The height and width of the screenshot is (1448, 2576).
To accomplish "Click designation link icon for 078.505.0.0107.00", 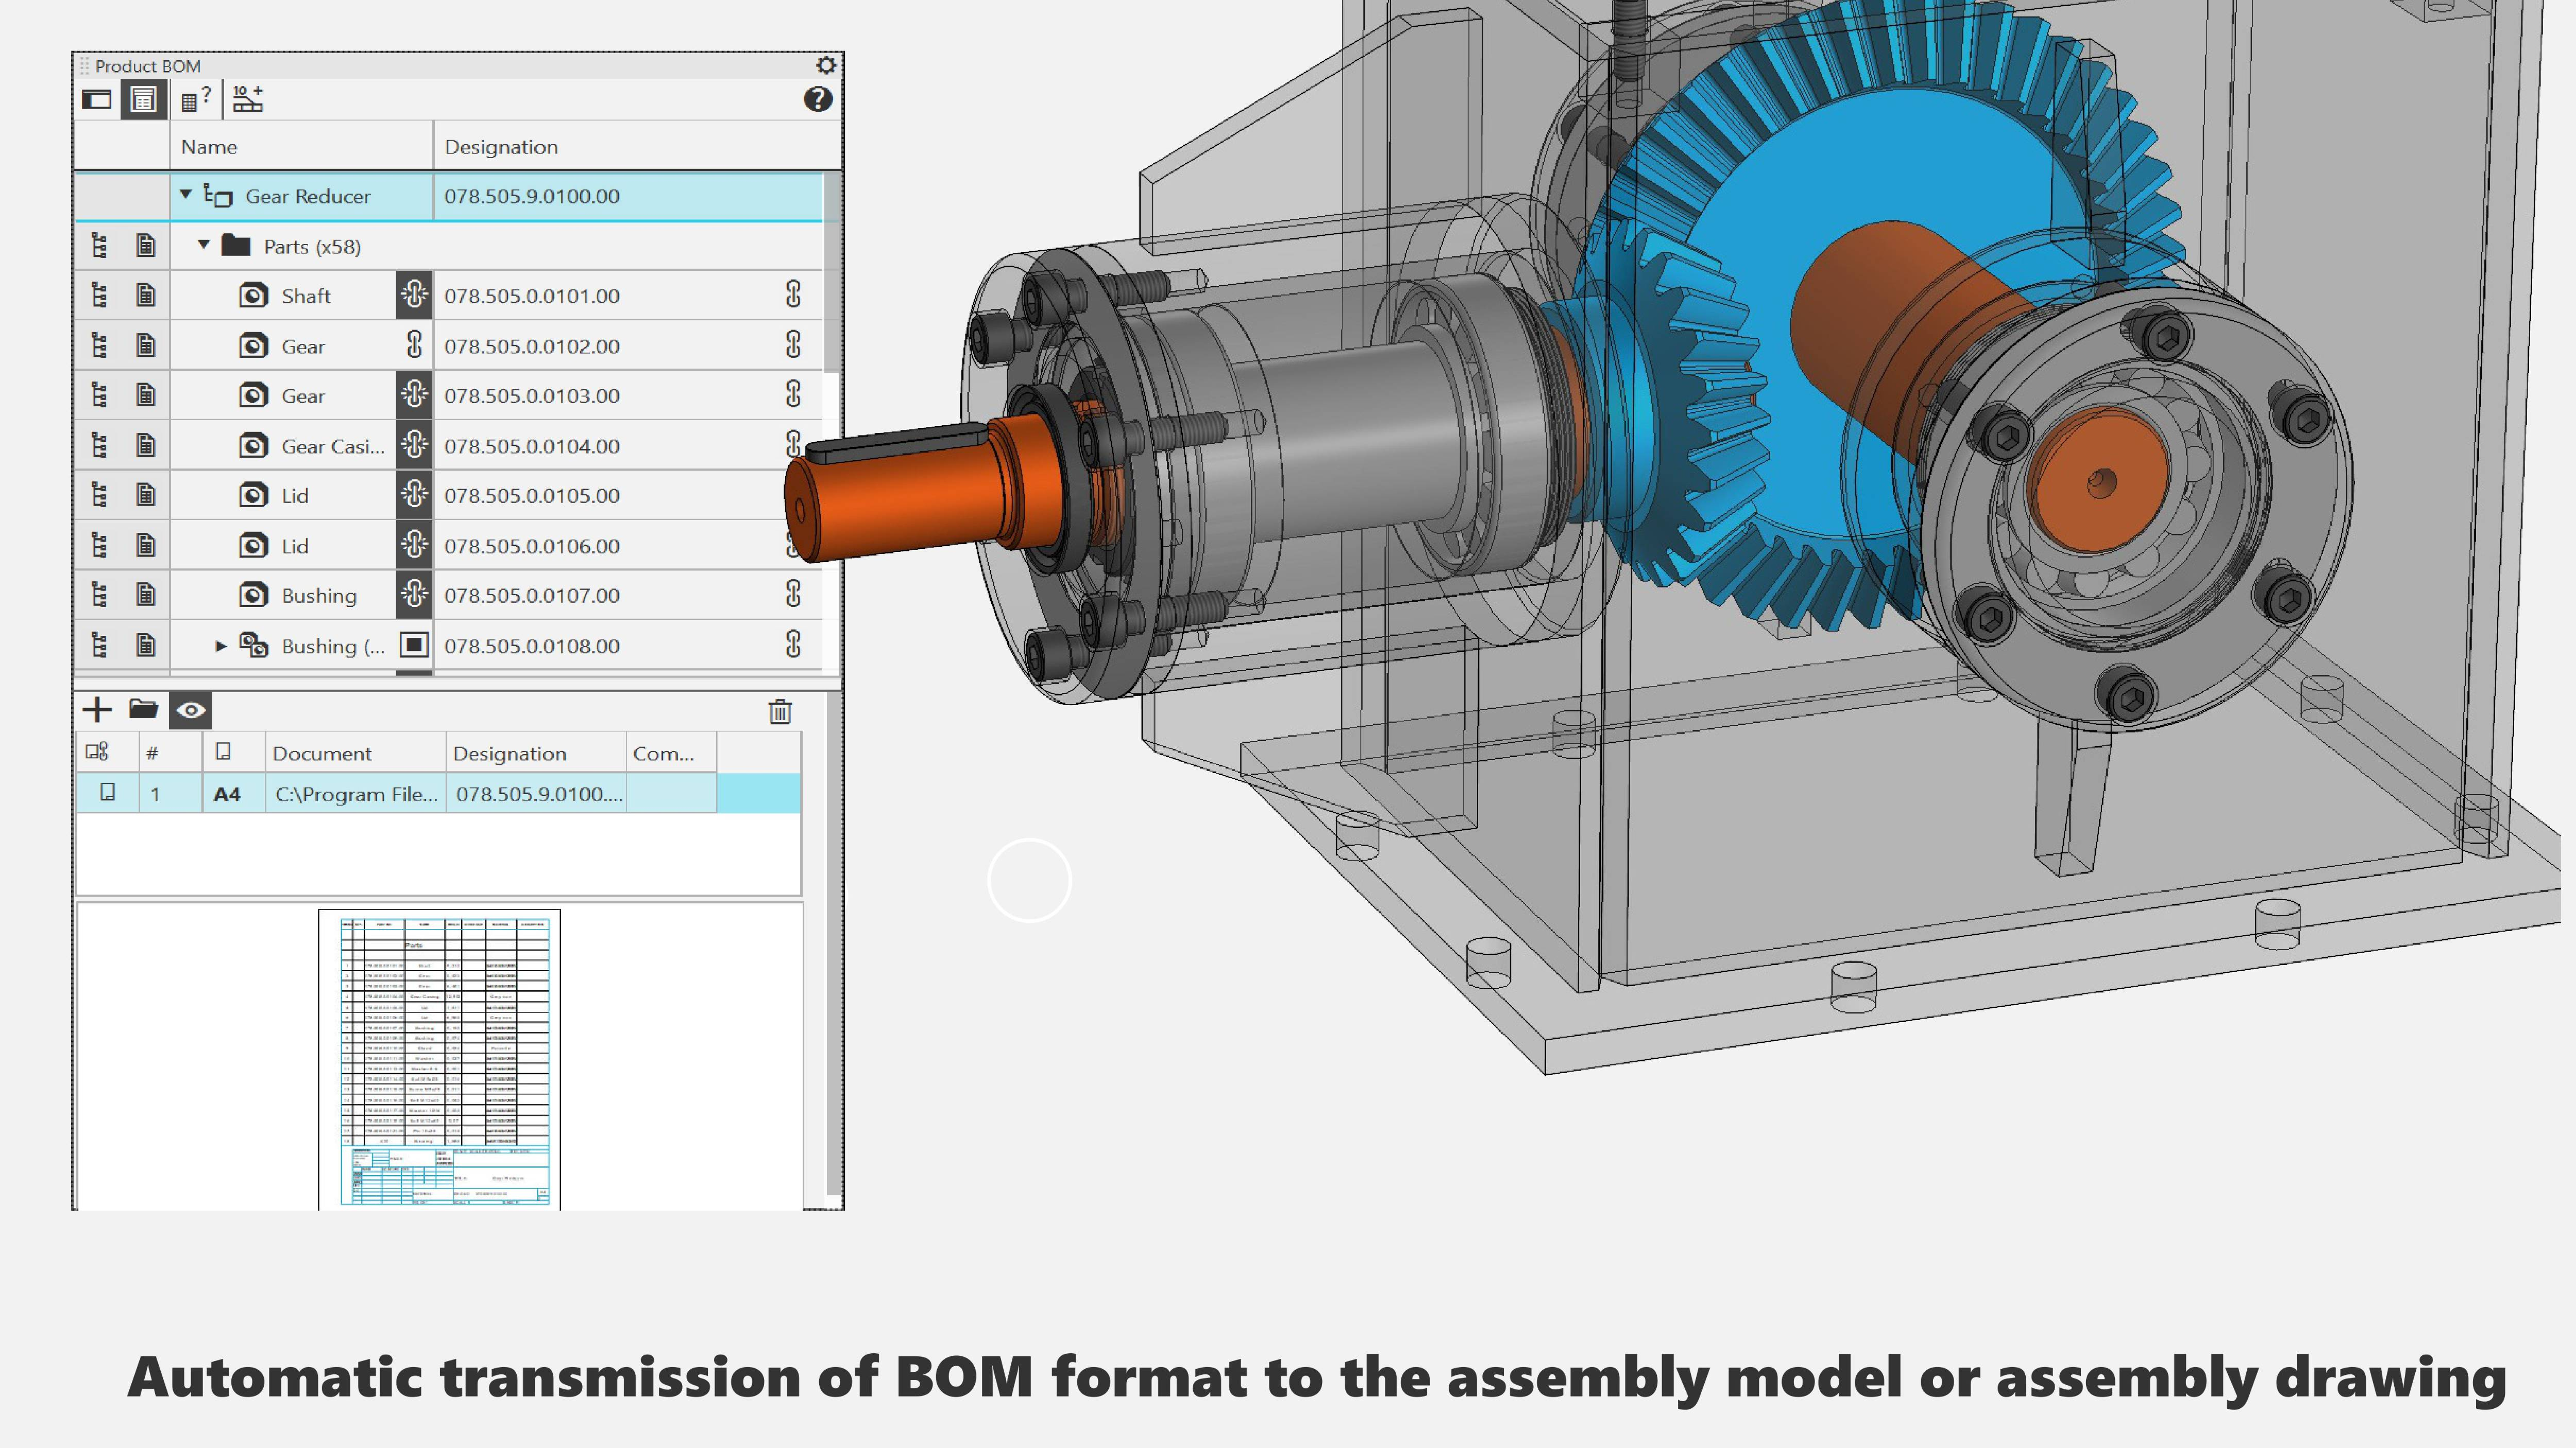I will tap(793, 594).
